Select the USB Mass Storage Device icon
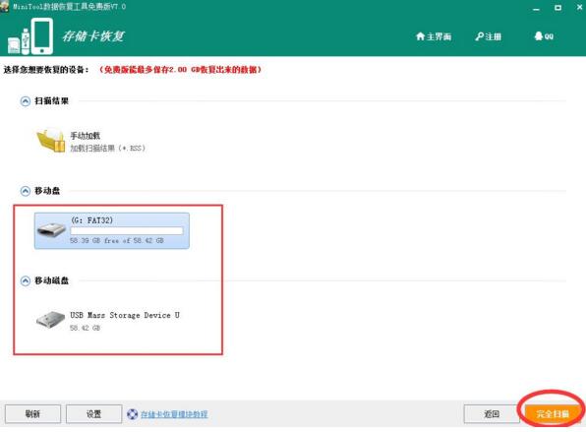 pyautogui.click(x=50, y=320)
